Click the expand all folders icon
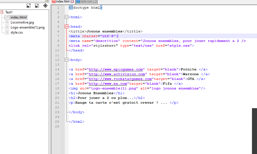The width and height of the screenshot is (257, 154). click(29, 6)
